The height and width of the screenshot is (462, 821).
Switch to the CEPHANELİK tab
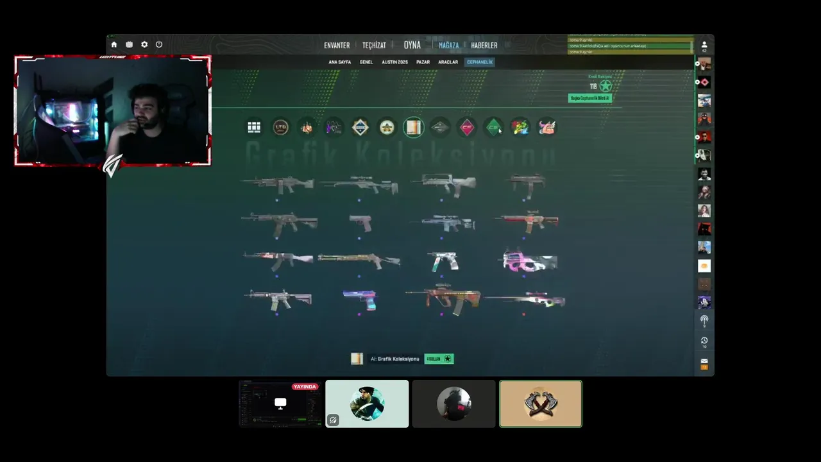[x=480, y=62]
